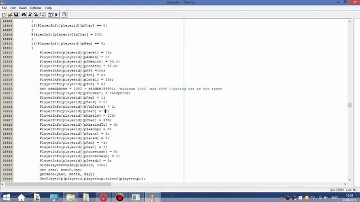Image resolution: width=360 pixels, height=202 pixels.
Task: Click the line 'PlayerInfo[playerid][pMobile] = 100;'
Action: (78, 116)
